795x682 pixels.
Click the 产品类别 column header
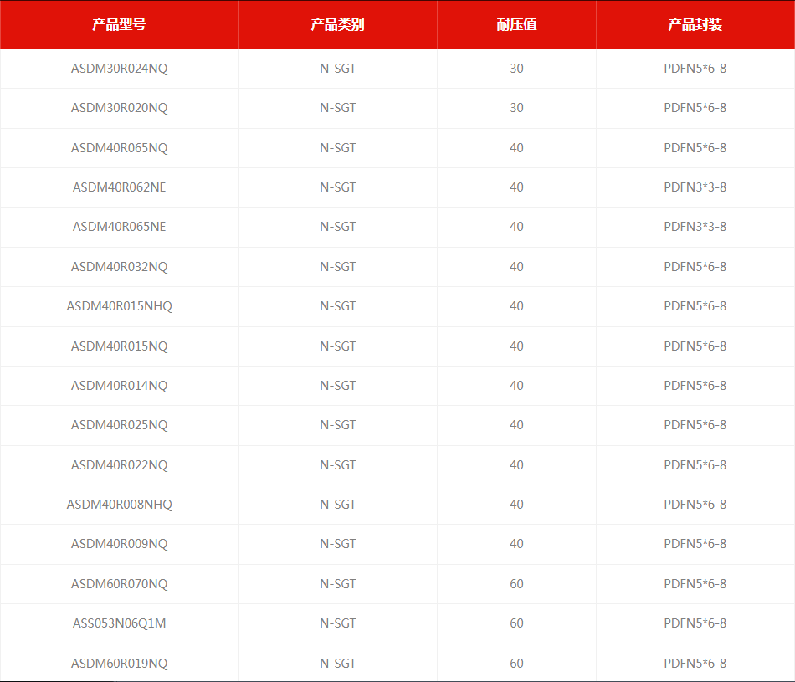(x=337, y=24)
